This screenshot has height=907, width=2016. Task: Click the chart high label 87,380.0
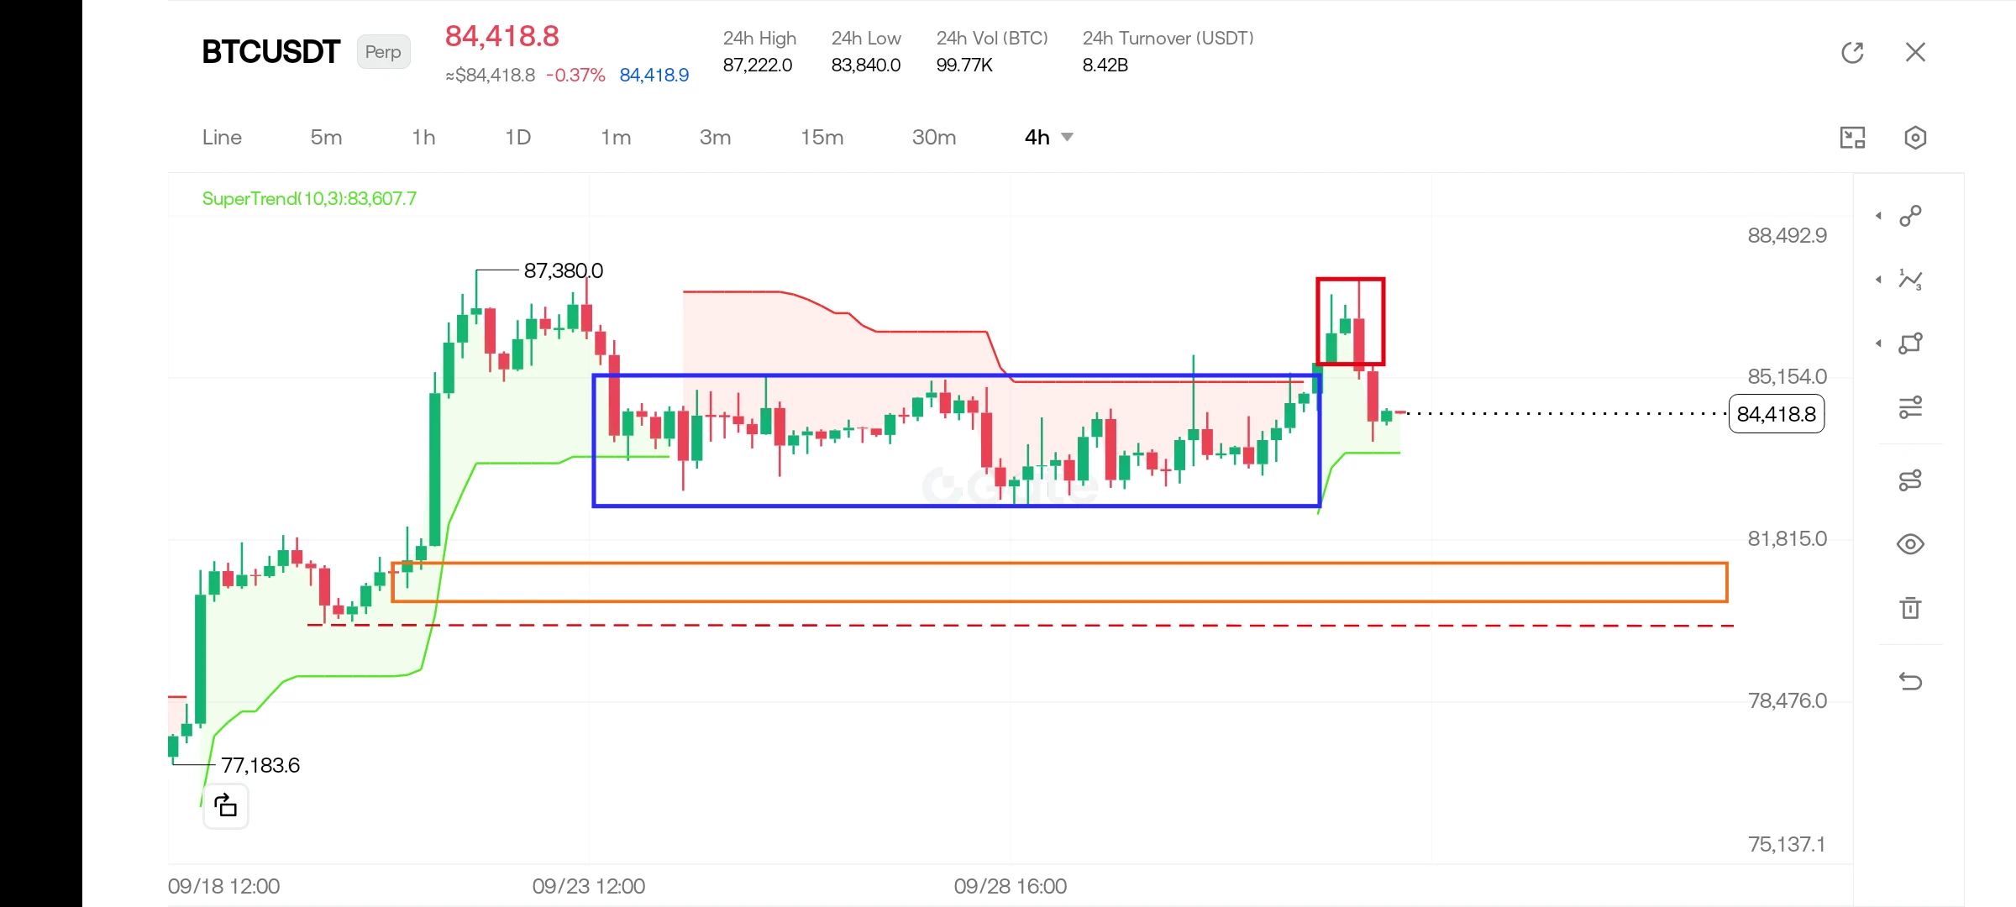tap(564, 270)
